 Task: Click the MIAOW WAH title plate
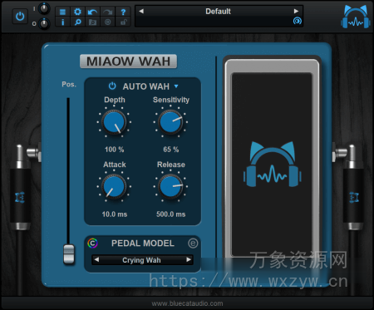[128, 62]
